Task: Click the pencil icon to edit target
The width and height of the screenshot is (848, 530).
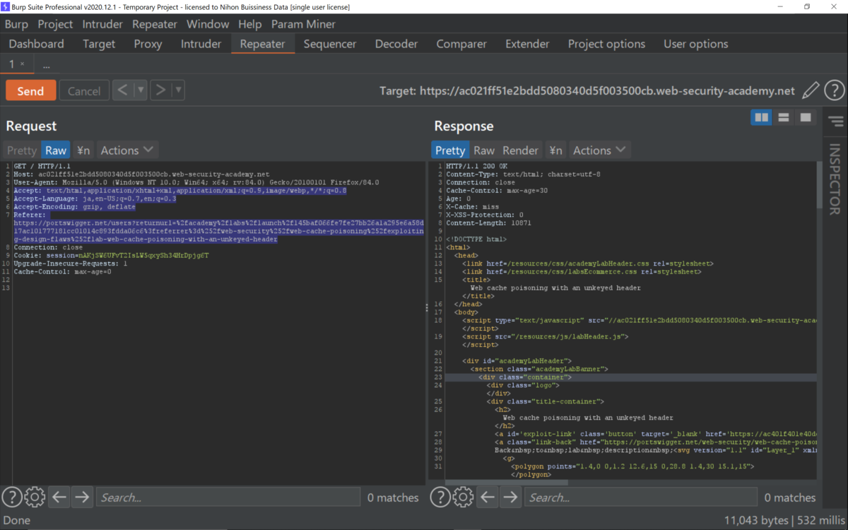Action: click(811, 90)
